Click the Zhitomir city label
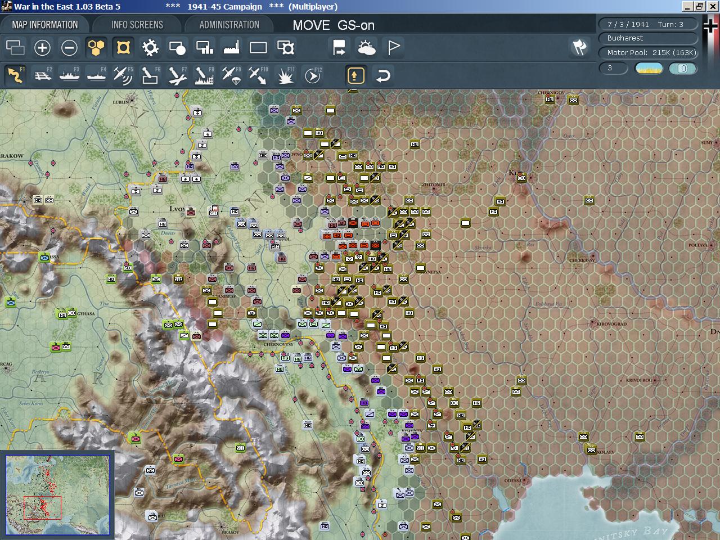 pos(434,184)
